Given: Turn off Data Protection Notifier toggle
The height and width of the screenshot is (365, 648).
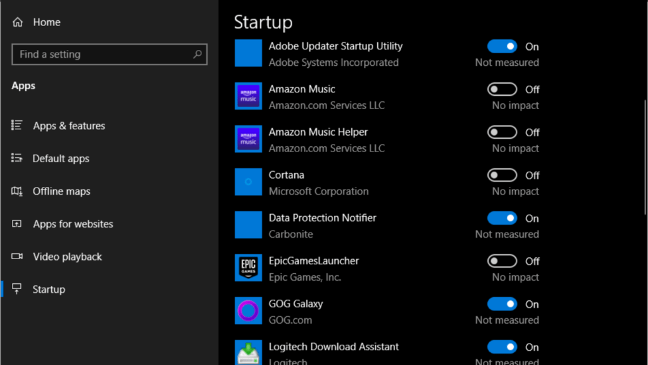Looking at the screenshot, I should point(502,218).
